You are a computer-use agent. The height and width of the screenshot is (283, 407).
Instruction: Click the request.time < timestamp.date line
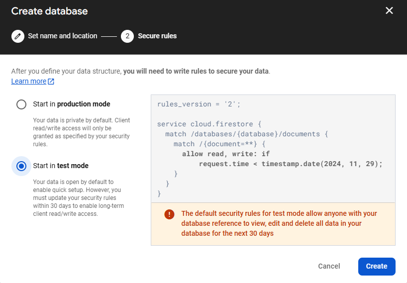(x=291, y=164)
